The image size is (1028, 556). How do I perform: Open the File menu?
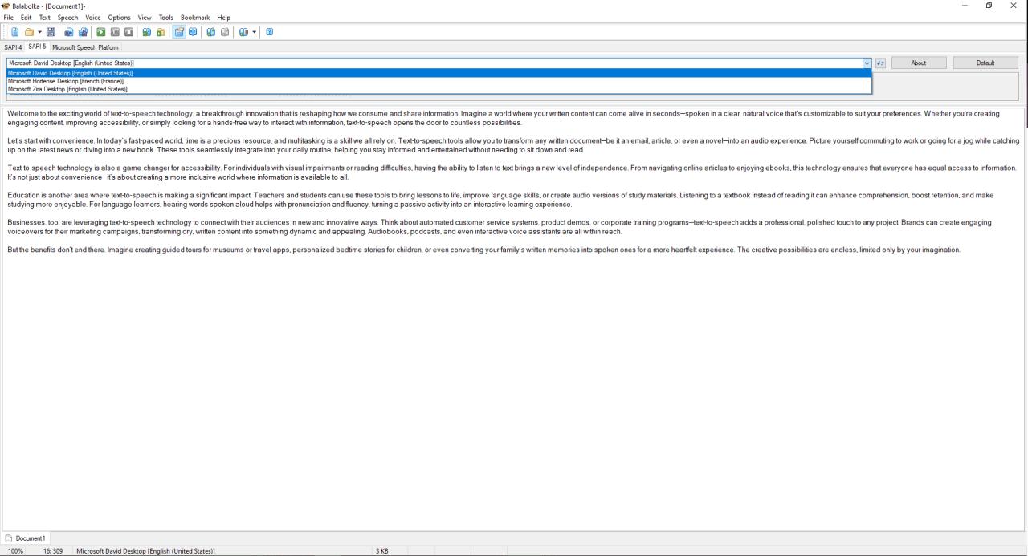pos(9,18)
